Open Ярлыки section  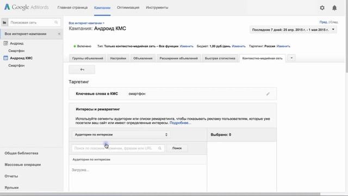11,187
